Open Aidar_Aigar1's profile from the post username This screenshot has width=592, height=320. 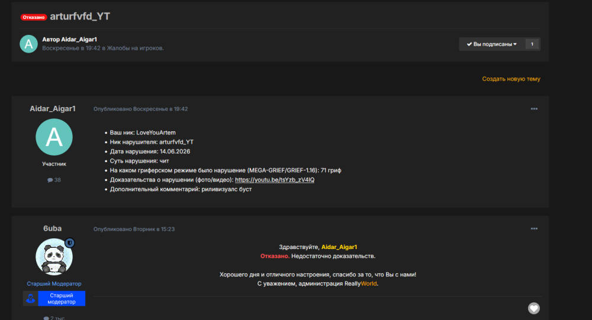point(53,109)
